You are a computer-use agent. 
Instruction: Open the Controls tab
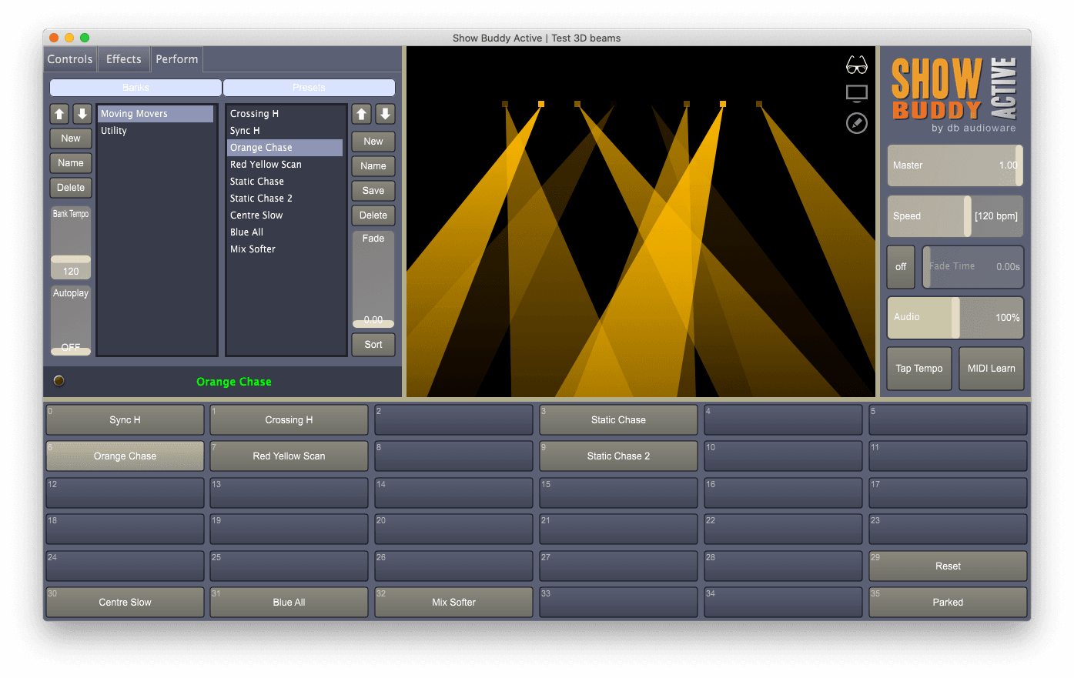tap(70, 59)
